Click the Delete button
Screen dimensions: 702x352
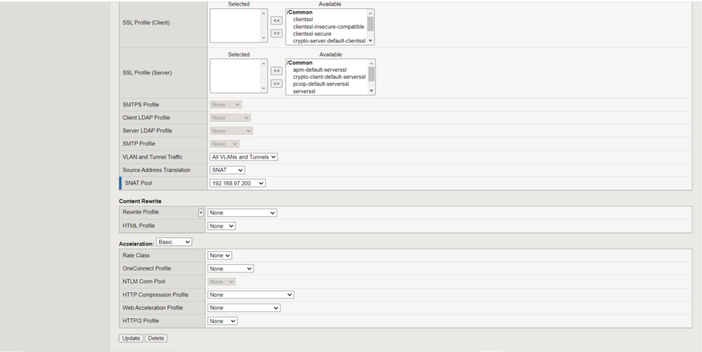click(156, 338)
